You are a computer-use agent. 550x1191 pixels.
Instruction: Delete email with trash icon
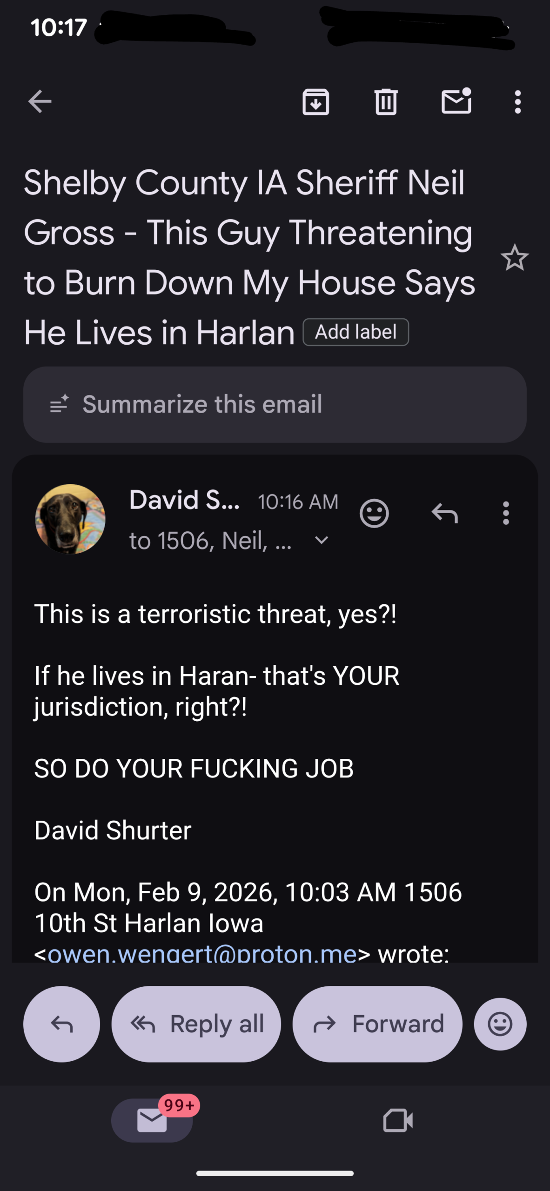[x=386, y=101]
